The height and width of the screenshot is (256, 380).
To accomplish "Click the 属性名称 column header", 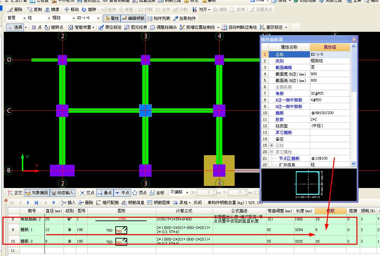I will coord(289,47).
